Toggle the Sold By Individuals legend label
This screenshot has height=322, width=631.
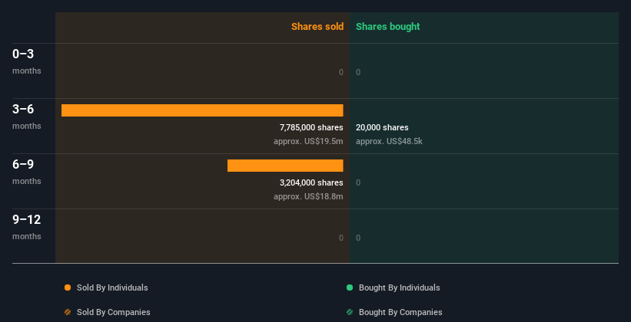[x=111, y=287]
